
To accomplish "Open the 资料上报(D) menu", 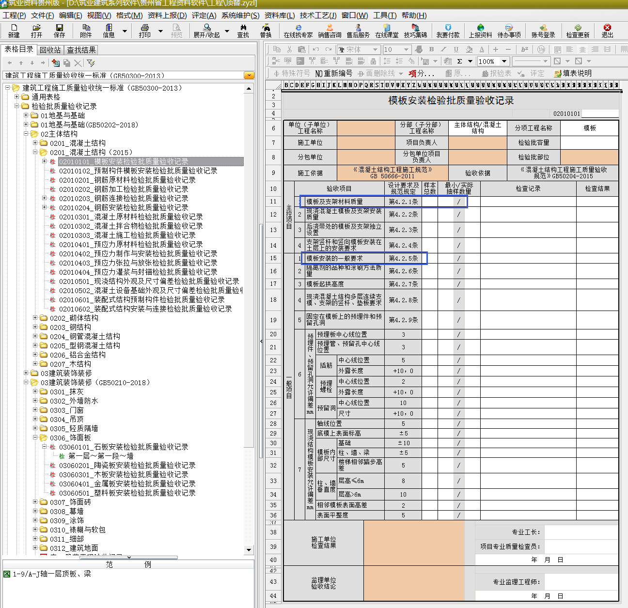I will pos(167,15).
